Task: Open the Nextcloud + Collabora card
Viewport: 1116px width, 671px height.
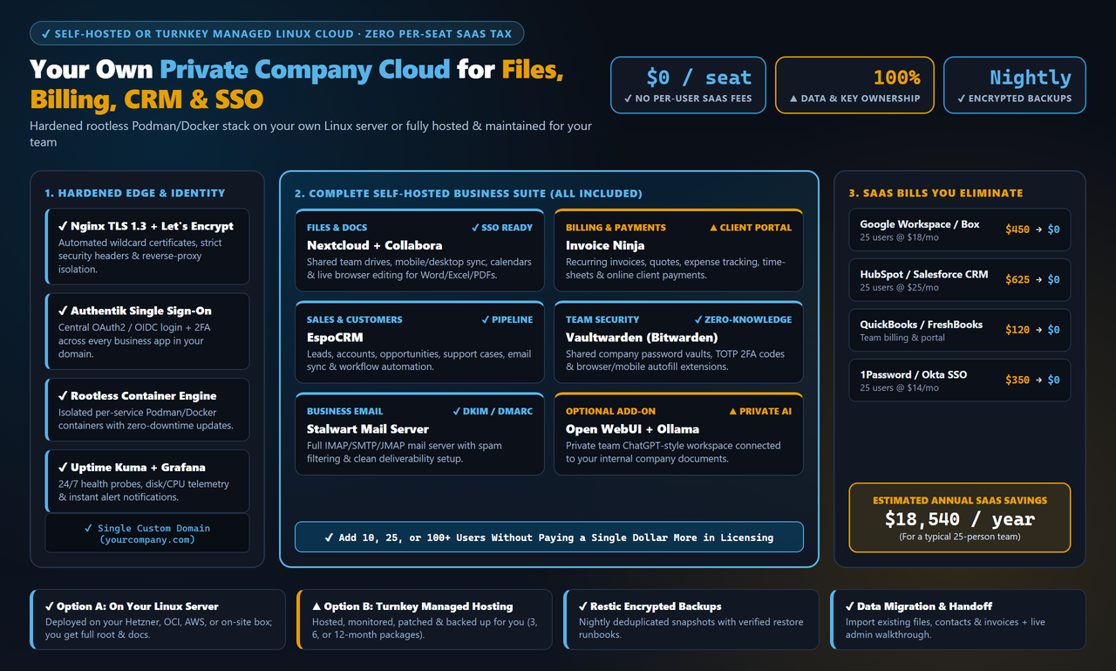Action: click(x=419, y=250)
